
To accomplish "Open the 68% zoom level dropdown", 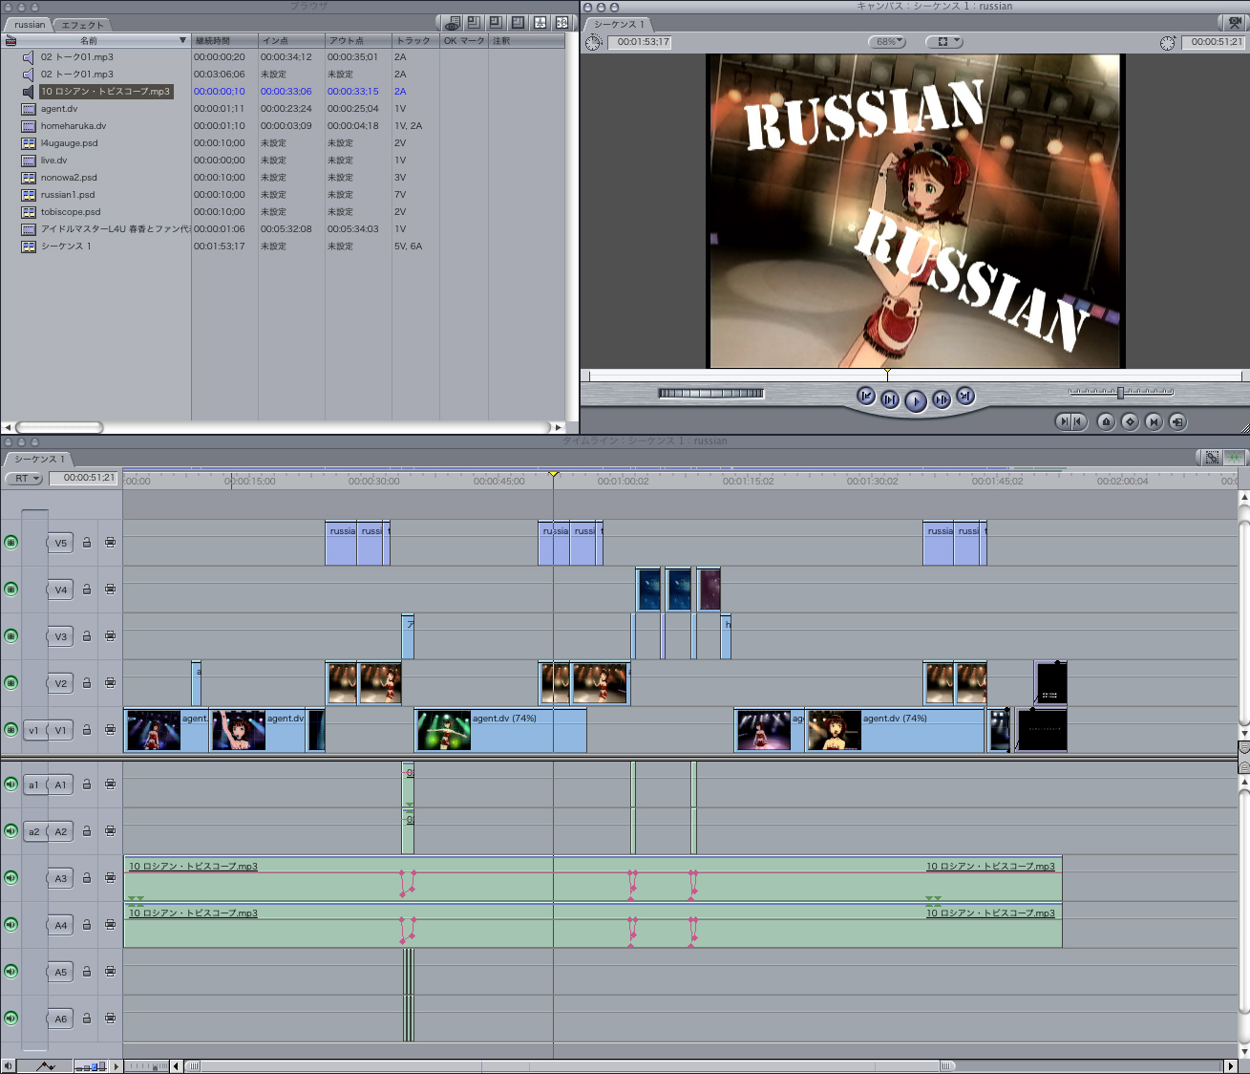I will 886,42.
